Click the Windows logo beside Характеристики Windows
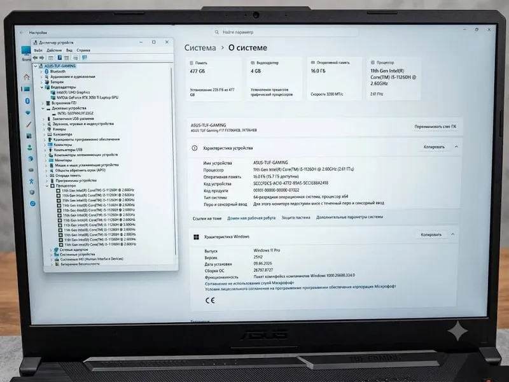Screen dimensions: 509x382 [x=196, y=237]
